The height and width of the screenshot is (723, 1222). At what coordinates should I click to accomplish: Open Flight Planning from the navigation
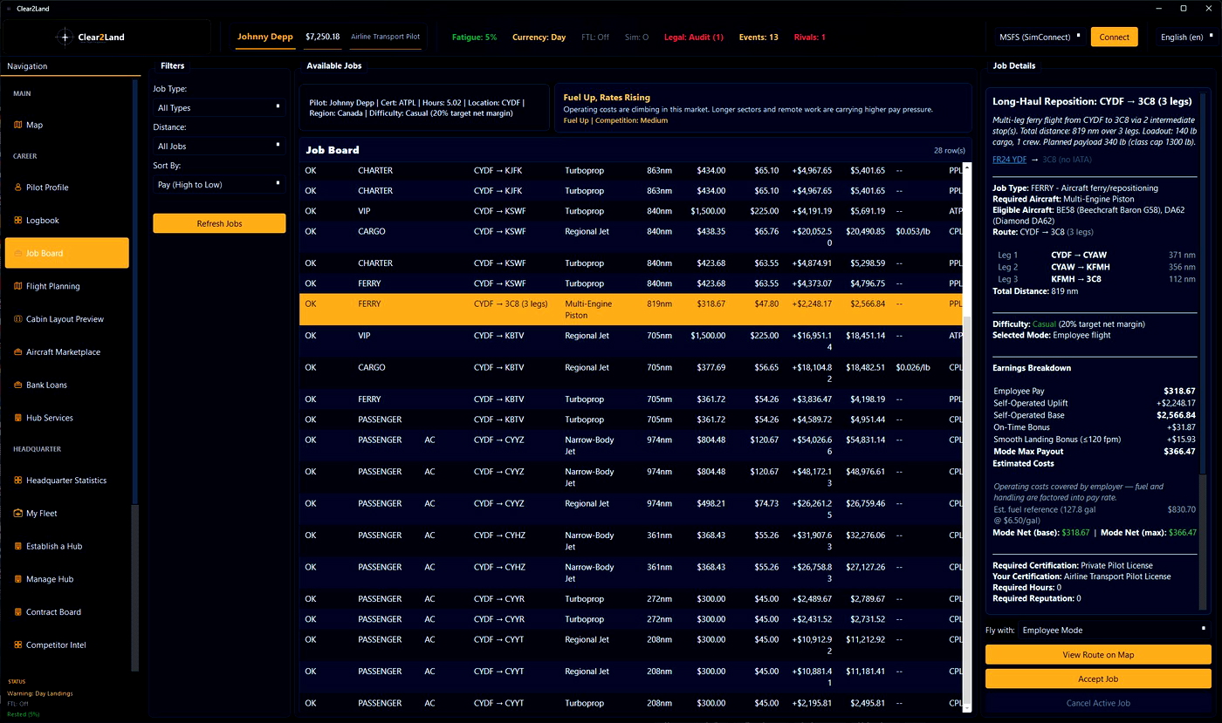[x=66, y=286]
